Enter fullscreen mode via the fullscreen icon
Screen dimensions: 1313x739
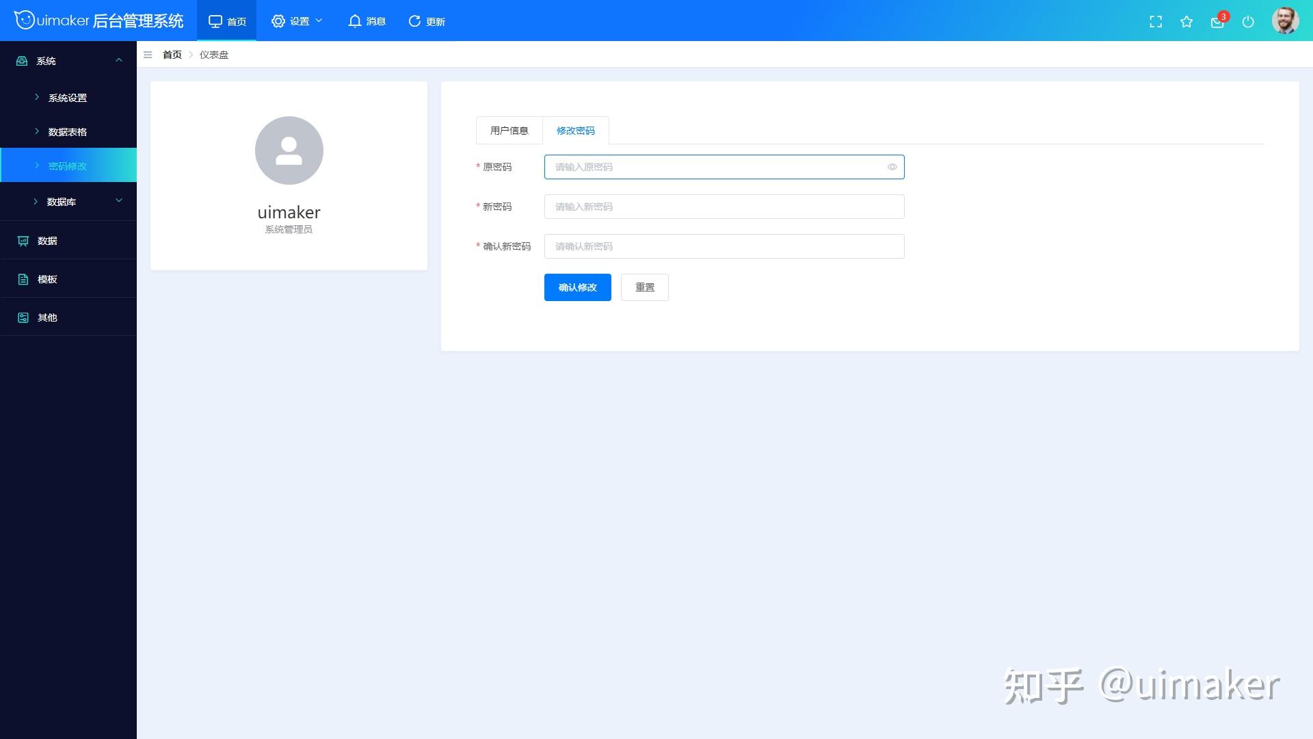[1156, 21]
